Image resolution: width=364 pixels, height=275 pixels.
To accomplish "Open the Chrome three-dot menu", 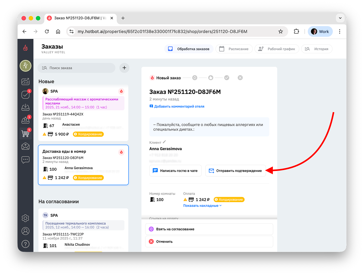I will (x=340, y=31).
